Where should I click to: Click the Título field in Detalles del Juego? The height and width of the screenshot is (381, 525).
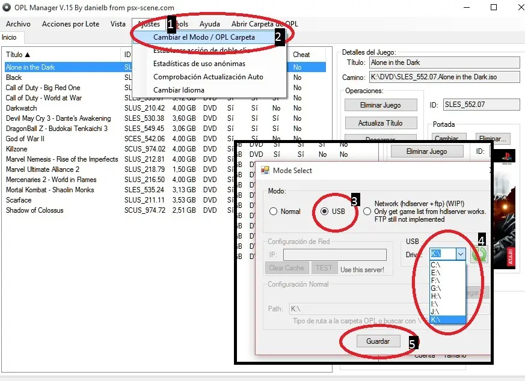444,62
